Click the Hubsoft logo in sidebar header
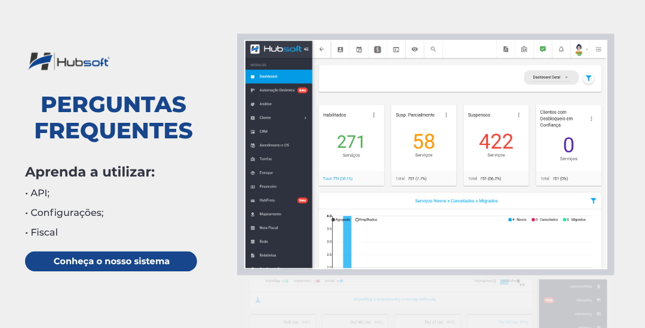The width and height of the screenshot is (645, 328). [277, 49]
